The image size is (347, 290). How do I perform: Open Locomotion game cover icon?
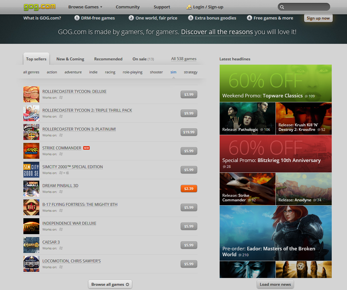pyautogui.click(x=31, y=264)
